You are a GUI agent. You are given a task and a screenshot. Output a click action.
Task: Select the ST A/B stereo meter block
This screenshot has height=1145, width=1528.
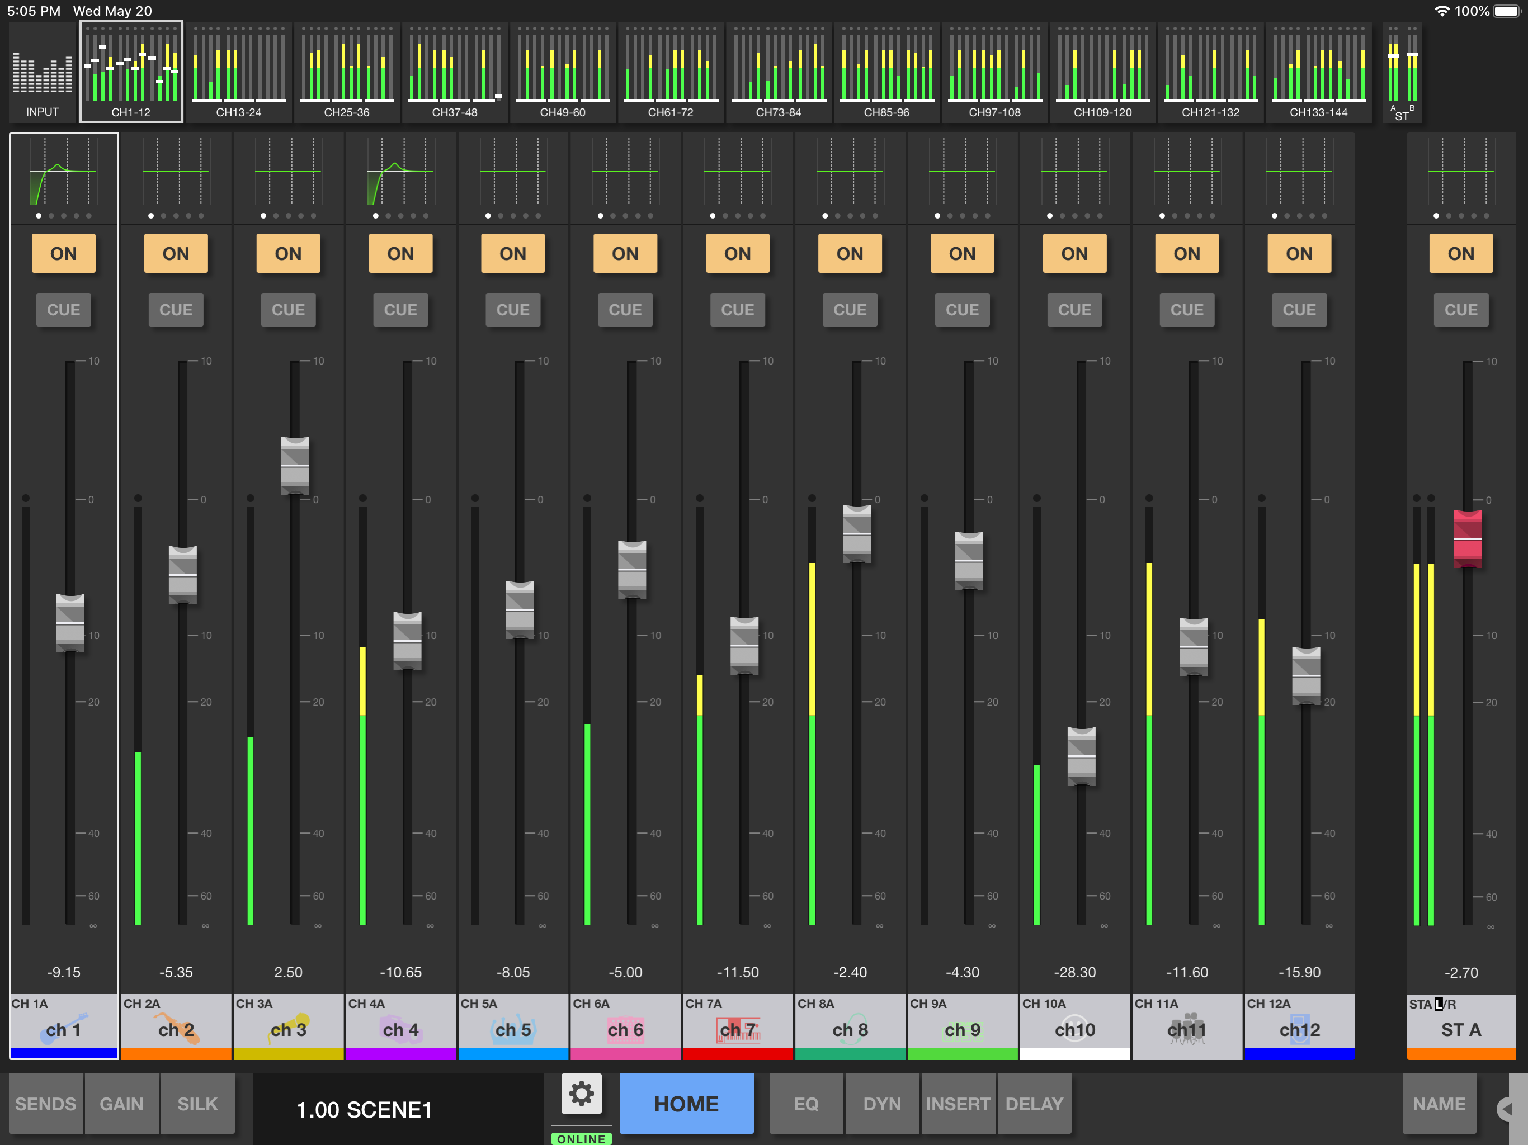(1402, 73)
